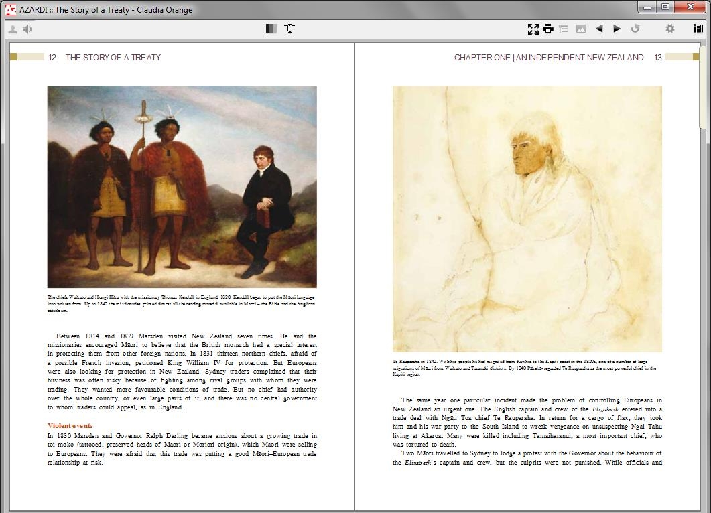
Task: Click the painting of chiefs with Kendall
Action: point(182,187)
